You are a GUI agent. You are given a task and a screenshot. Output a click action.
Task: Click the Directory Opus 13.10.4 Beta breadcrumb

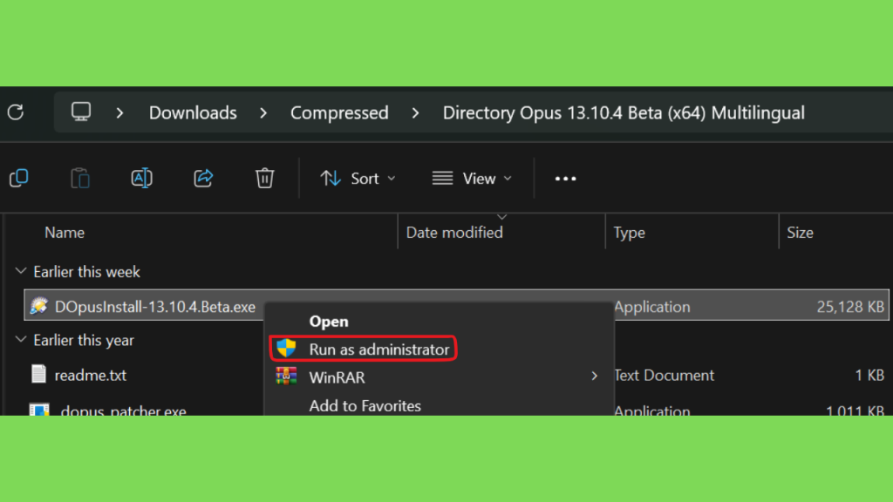(624, 112)
